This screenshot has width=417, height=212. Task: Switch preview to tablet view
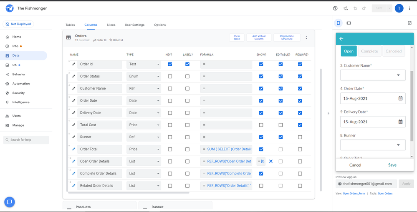point(349,23)
